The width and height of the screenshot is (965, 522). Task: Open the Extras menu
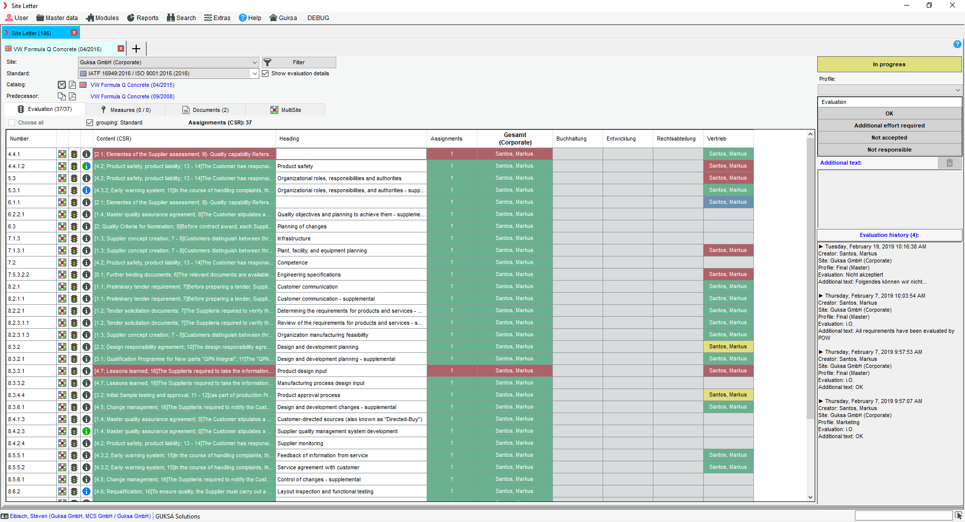pos(217,18)
